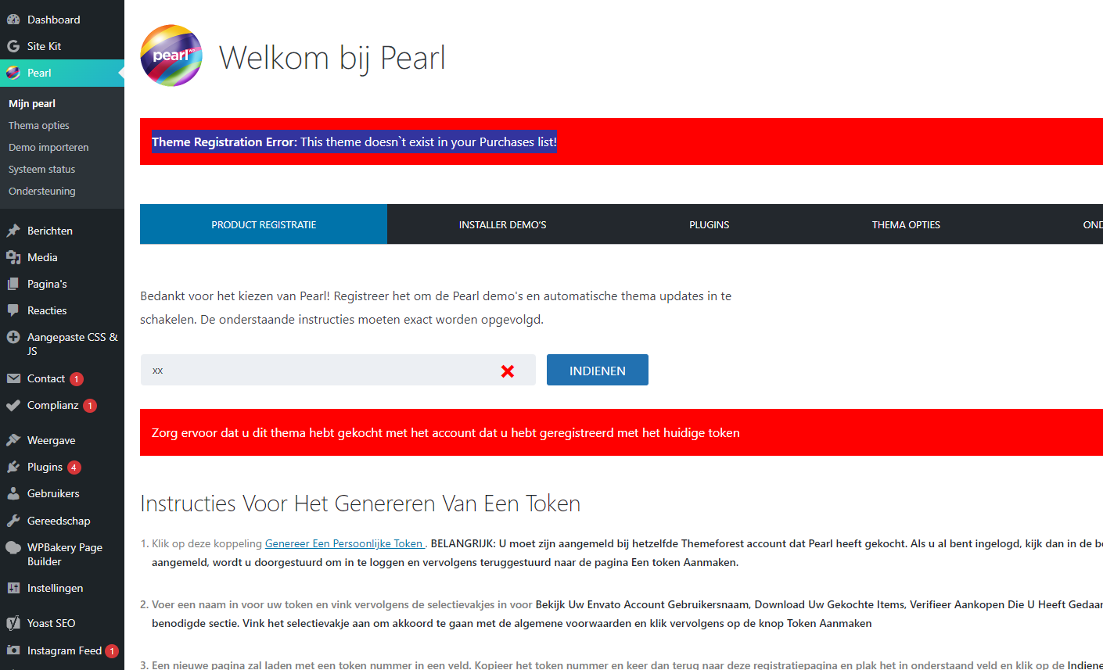The width and height of the screenshot is (1103, 670).
Task: Click the Complianz notification badge
Action: click(x=90, y=406)
